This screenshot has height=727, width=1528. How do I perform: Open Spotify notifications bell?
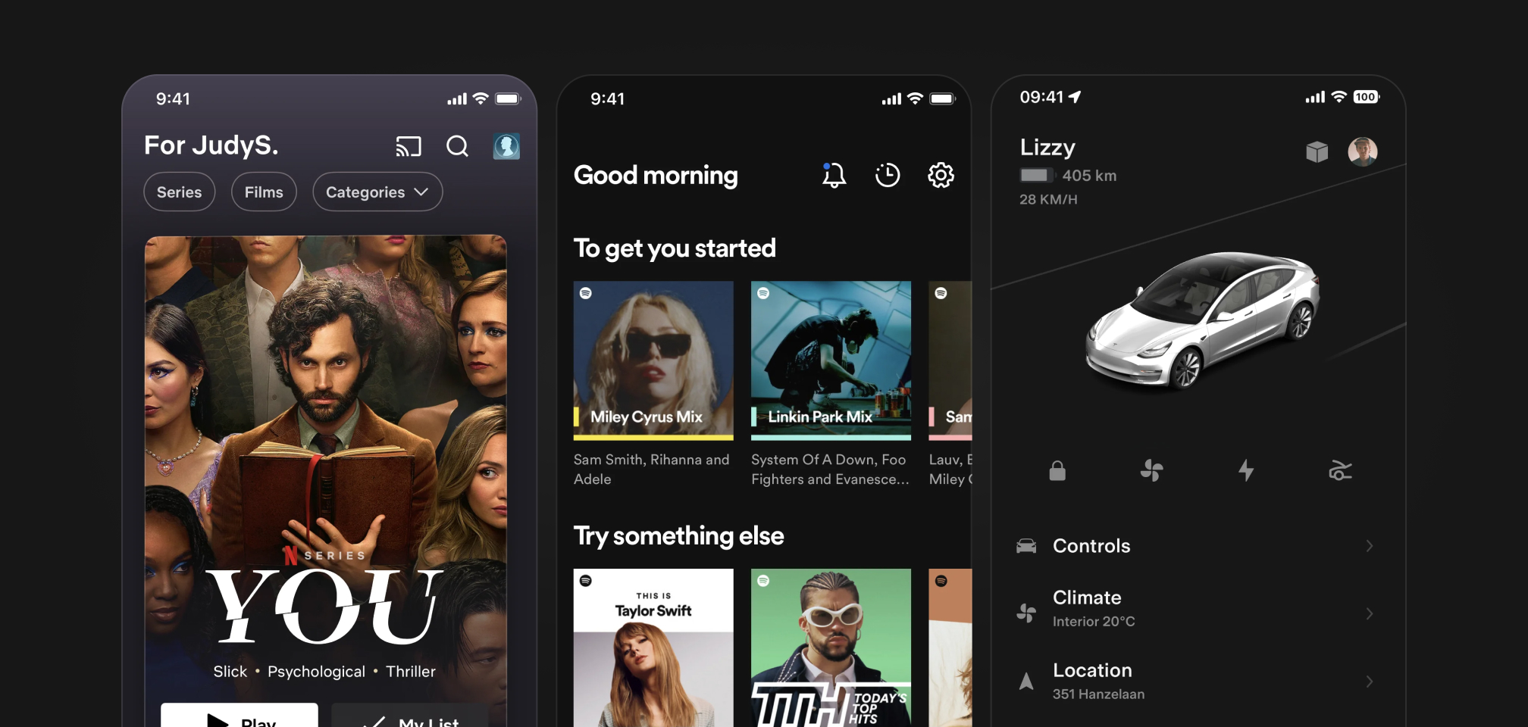click(x=834, y=176)
